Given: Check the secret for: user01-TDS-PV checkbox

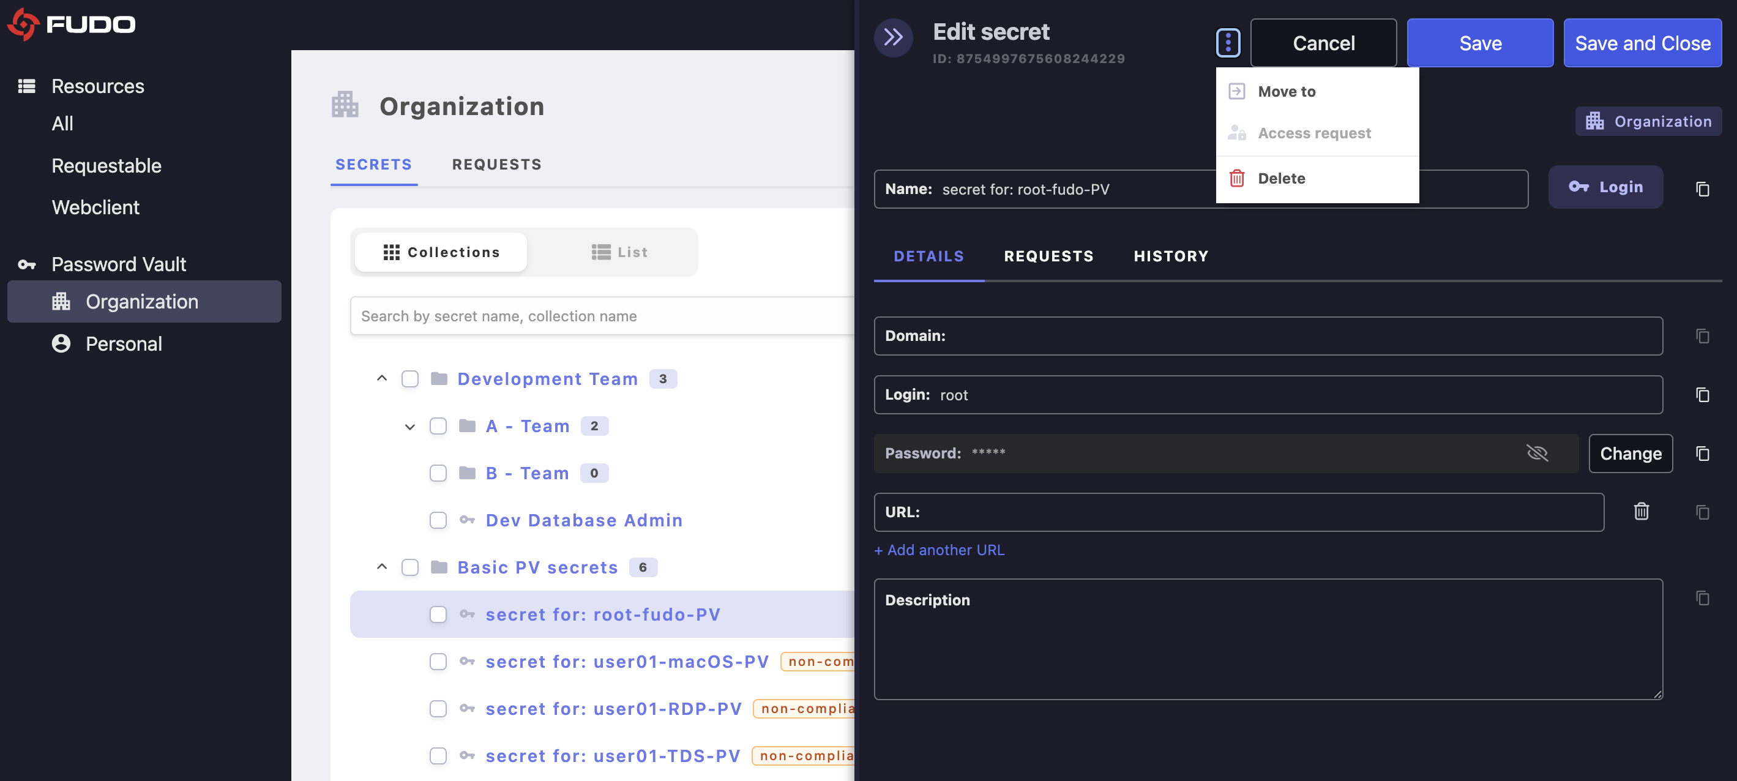Looking at the screenshot, I should point(438,756).
